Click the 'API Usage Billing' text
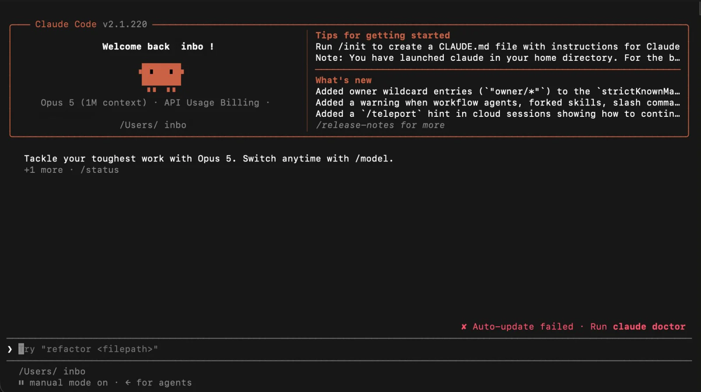Image resolution: width=701 pixels, height=392 pixels. coord(212,103)
